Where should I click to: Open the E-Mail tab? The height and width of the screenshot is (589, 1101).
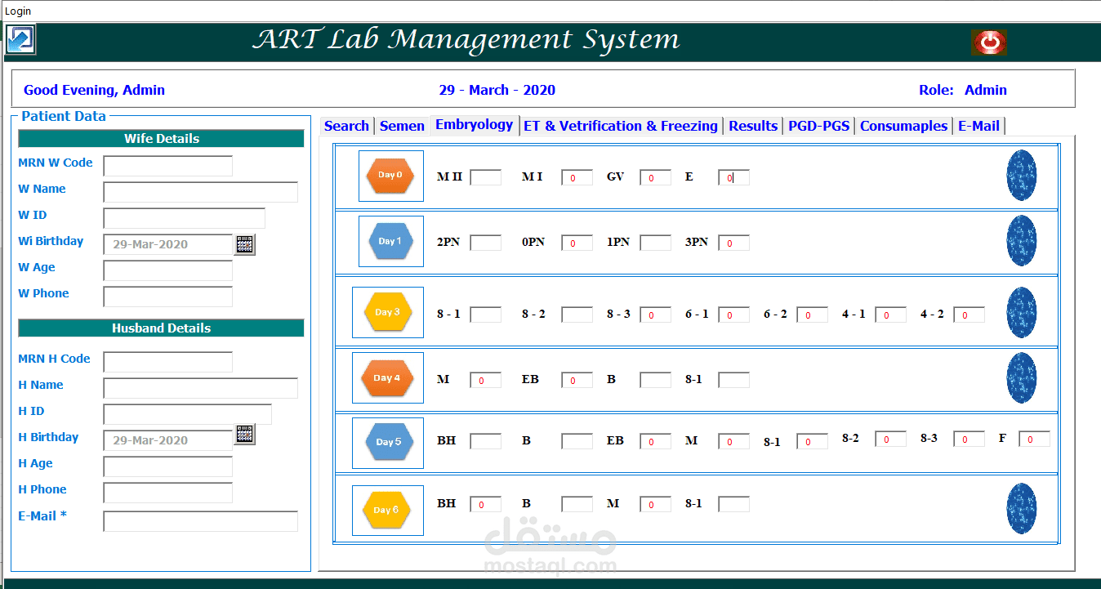coord(978,126)
